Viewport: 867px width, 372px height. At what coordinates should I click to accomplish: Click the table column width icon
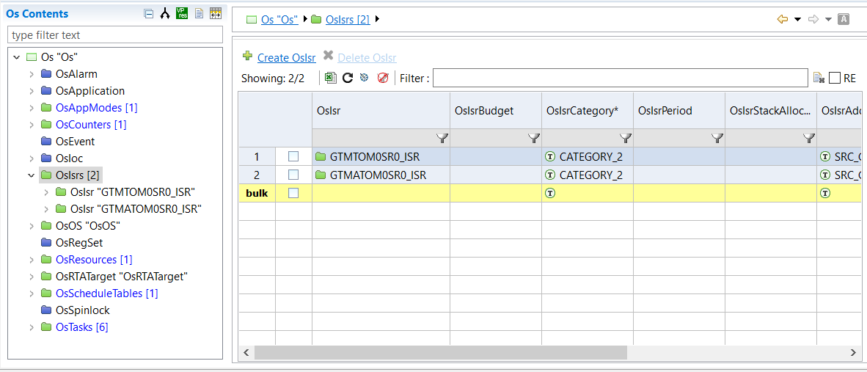tap(216, 13)
